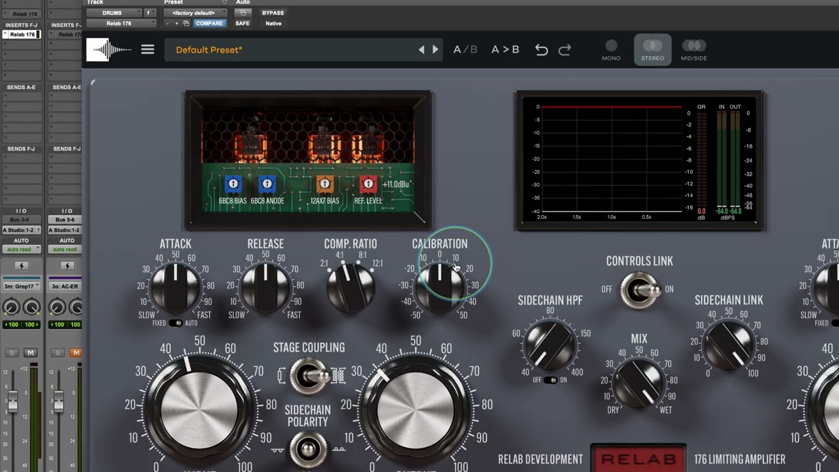Select the 6BC8 ANODE trim pot

point(267,184)
